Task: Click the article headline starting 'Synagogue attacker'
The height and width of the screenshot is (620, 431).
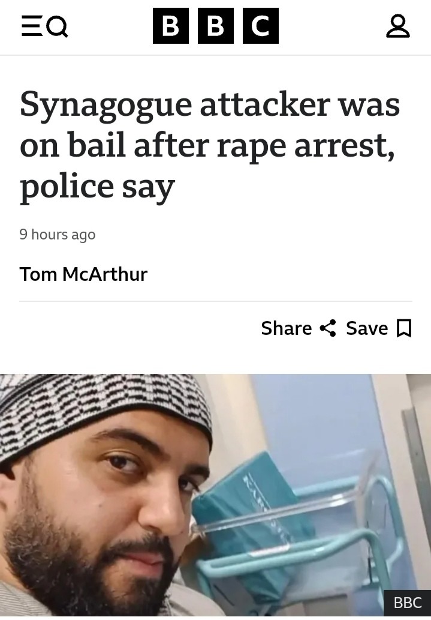Action: [210, 145]
